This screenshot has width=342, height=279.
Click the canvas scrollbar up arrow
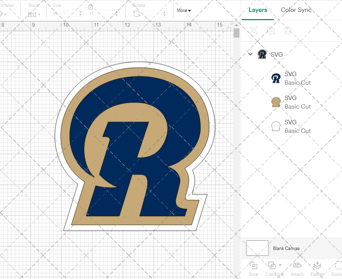point(236,25)
